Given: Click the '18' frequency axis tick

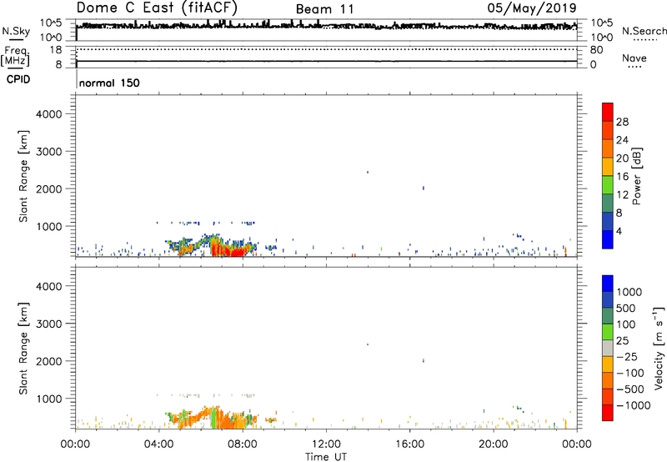Looking at the screenshot, I should [x=56, y=50].
